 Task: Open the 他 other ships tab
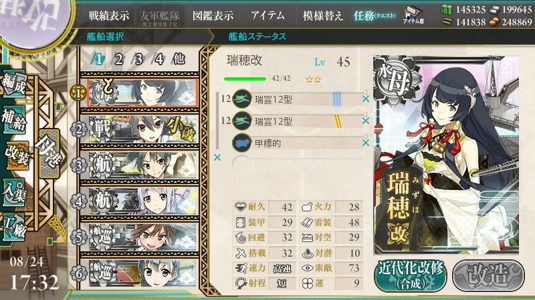pyautogui.click(x=179, y=59)
